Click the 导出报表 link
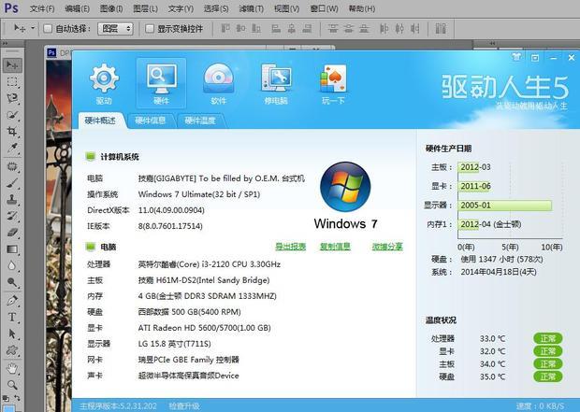This screenshot has height=412, width=580. (291, 247)
